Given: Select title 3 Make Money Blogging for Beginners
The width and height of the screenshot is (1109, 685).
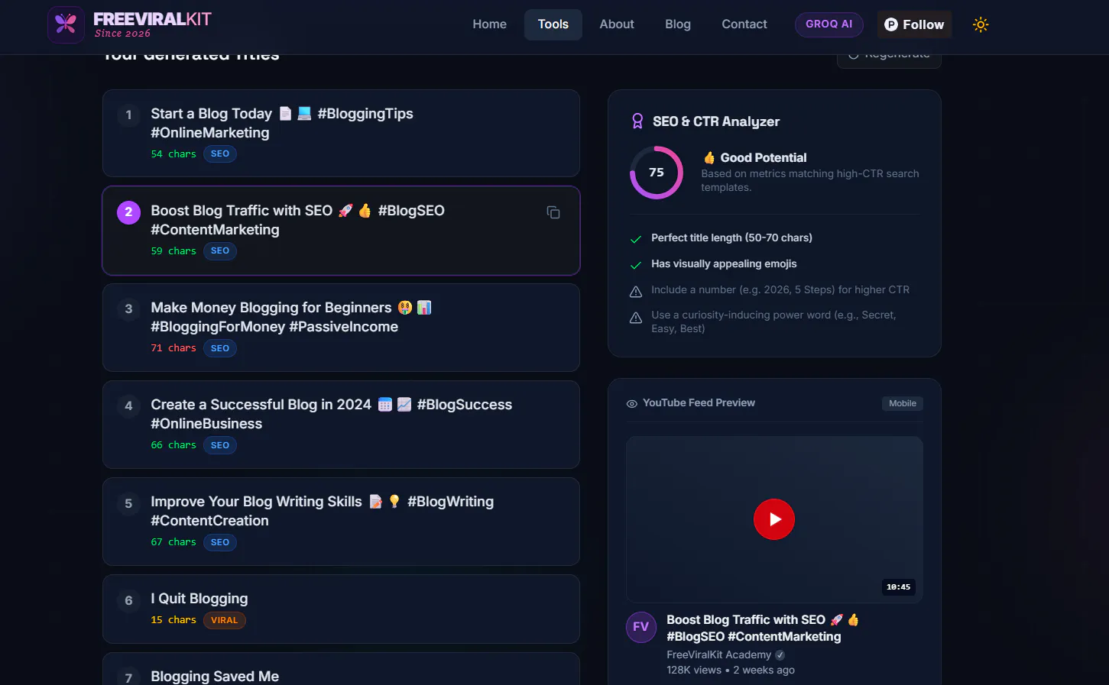Looking at the screenshot, I should click(341, 328).
